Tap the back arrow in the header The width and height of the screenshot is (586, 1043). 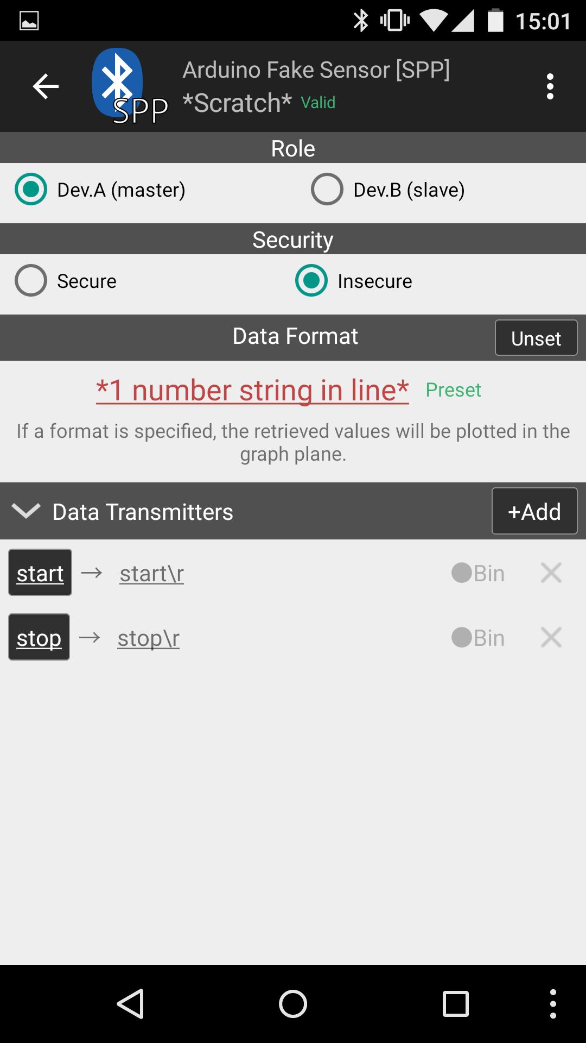[46, 86]
